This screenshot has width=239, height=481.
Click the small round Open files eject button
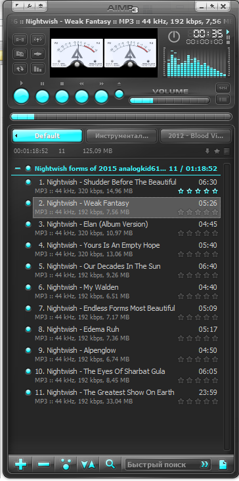(119, 94)
